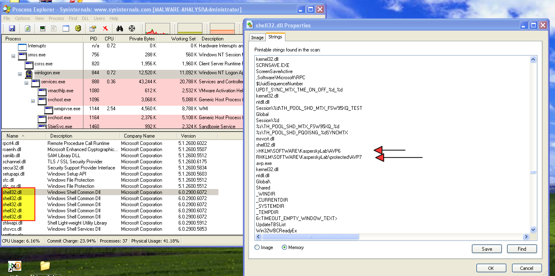Viewport: 555px width, 276px height.
Task: Collapse the services.exe tree node
Action: (x=27, y=82)
